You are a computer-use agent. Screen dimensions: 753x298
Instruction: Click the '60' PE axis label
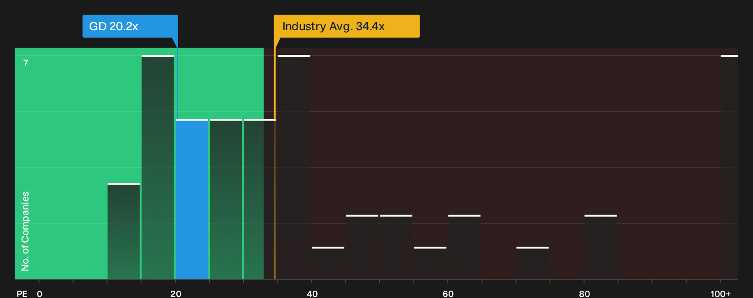tap(448, 293)
